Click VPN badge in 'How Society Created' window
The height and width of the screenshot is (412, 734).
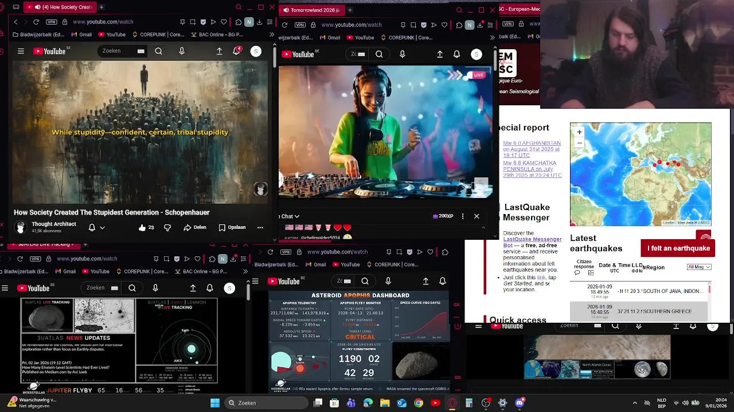50,22
